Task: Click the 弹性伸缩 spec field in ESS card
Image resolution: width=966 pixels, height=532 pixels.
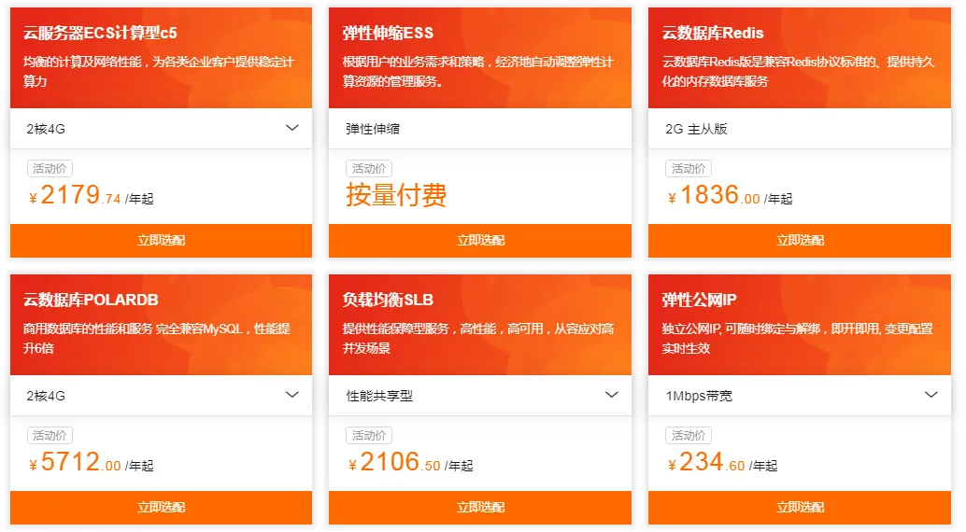Action: point(480,129)
